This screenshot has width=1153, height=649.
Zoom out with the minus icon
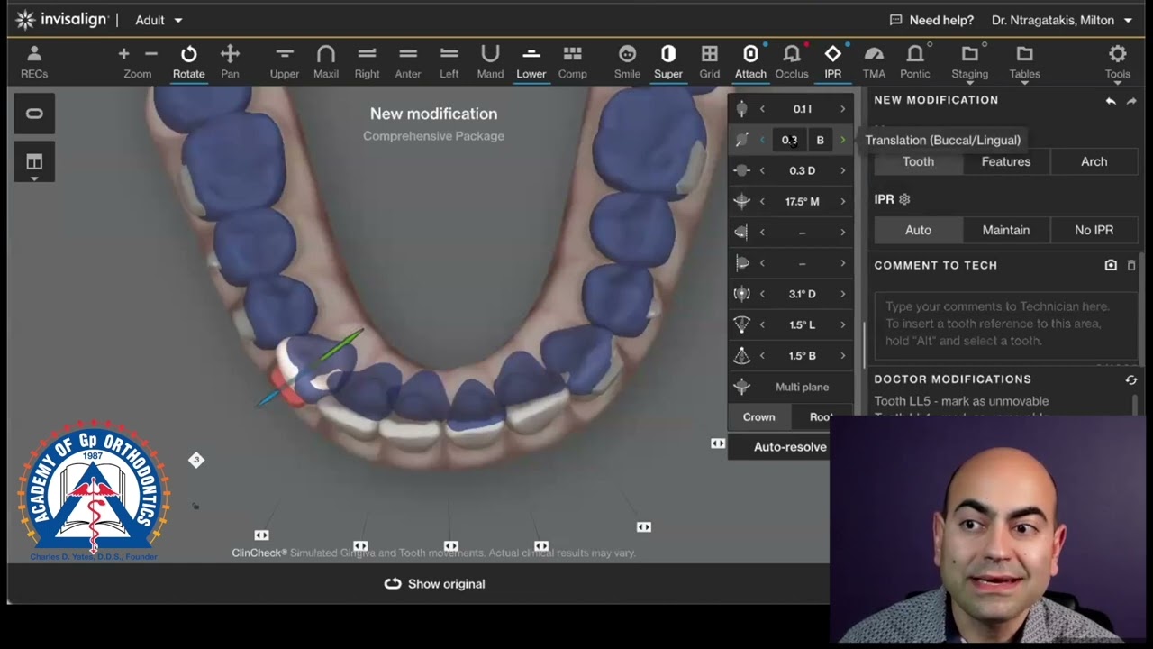point(150,54)
